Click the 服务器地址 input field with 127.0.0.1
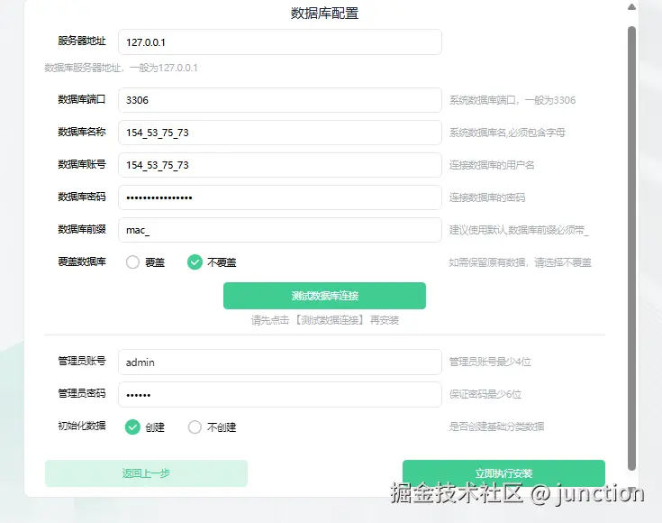The width and height of the screenshot is (662, 523). pos(280,41)
